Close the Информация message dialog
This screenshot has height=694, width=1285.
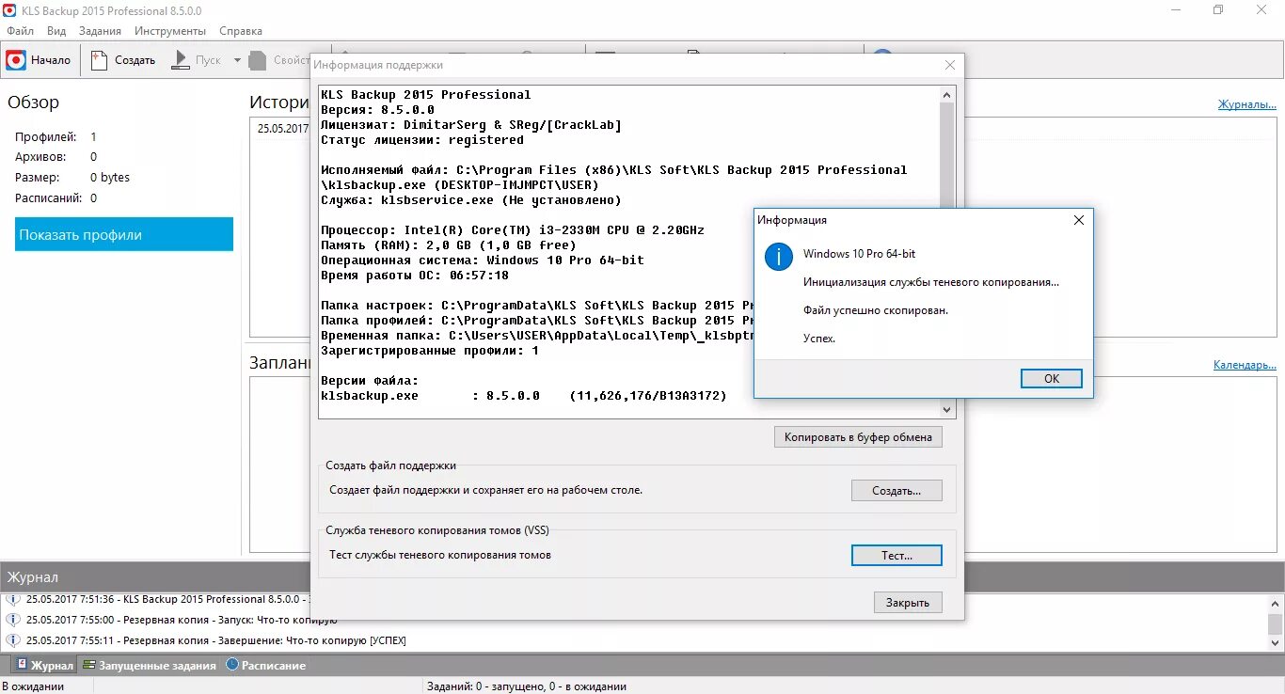click(1079, 220)
